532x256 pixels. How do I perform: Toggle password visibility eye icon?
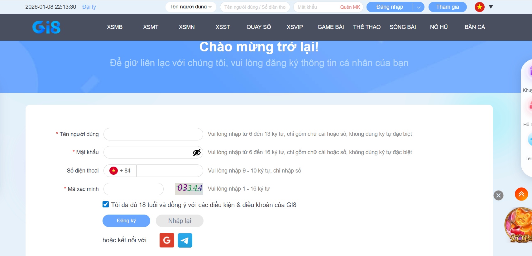coord(197,153)
